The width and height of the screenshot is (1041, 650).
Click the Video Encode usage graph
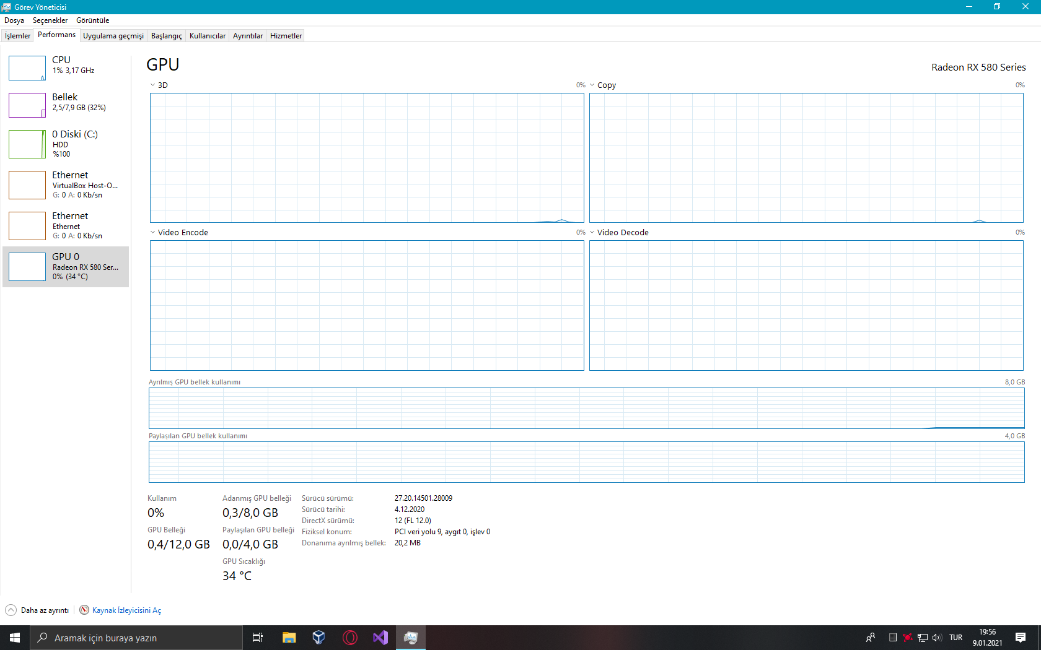tap(367, 305)
